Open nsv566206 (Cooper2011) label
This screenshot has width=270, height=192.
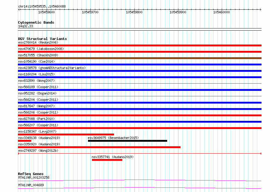tap(38, 112)
